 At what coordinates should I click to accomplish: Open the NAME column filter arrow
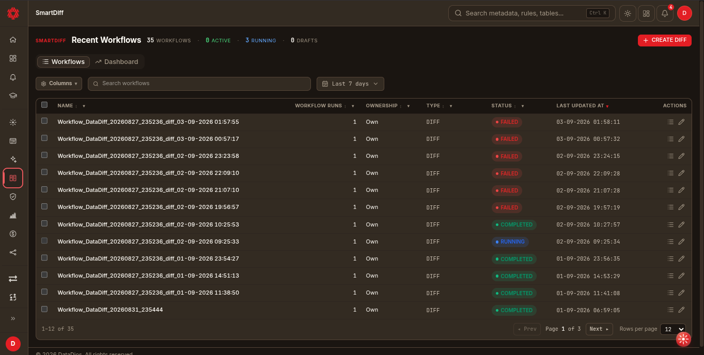(x=84, y=106)
